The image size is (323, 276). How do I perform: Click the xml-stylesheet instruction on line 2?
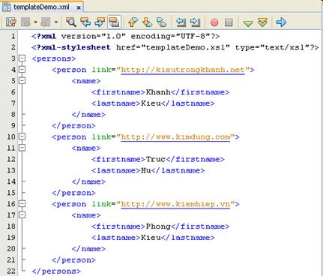(x=175, y=47)
